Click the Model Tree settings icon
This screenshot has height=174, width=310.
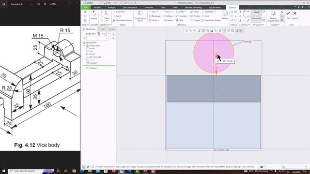pyautogui.click(x=99, y=34)
